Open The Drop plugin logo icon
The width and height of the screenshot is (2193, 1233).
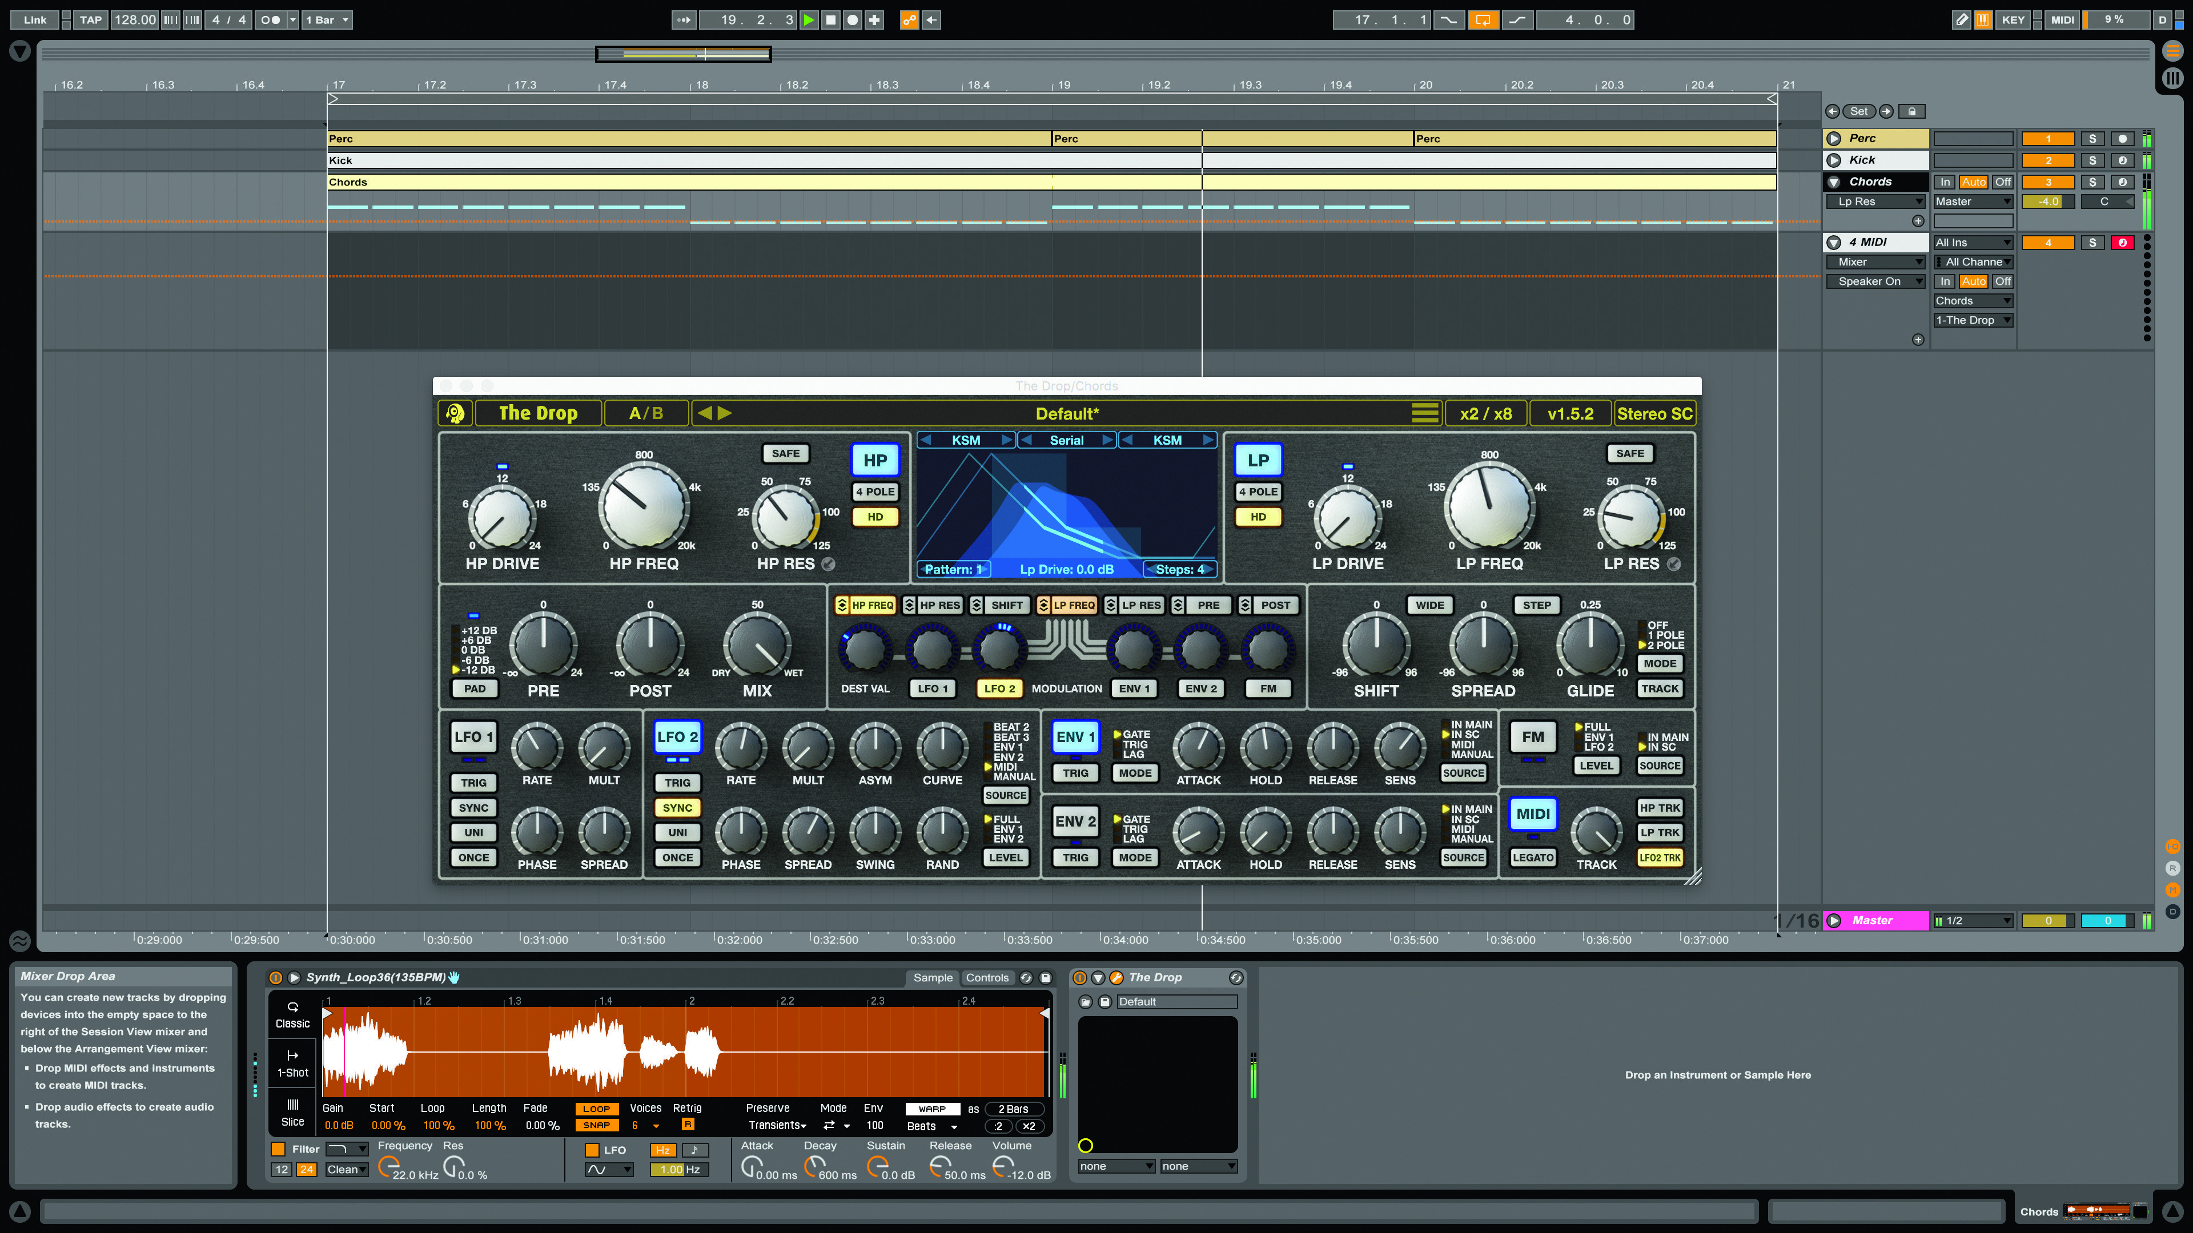(x=456, y=413)
